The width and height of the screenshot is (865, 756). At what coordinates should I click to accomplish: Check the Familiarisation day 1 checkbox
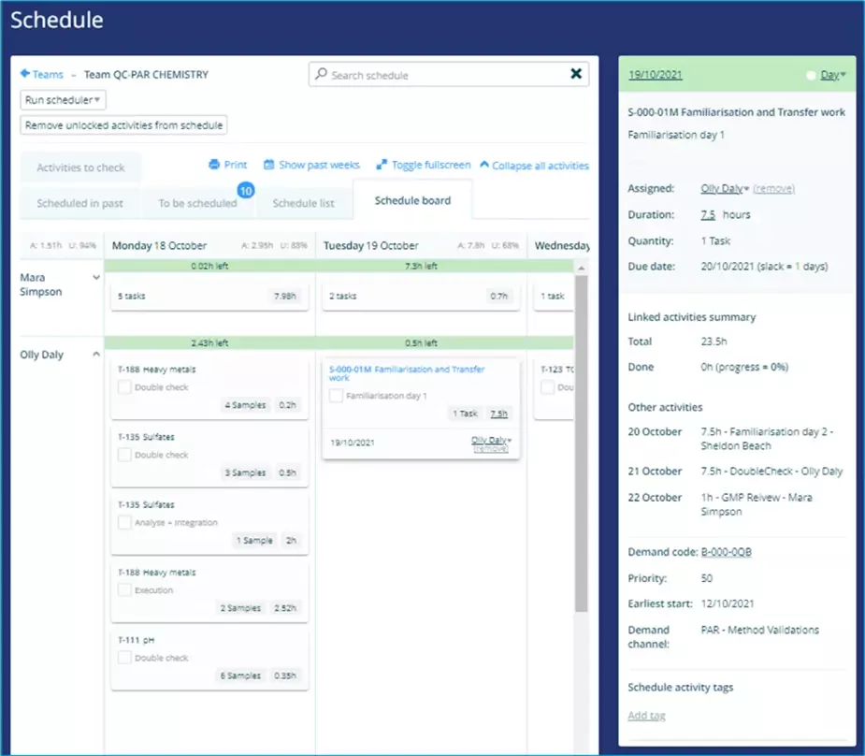pyautogui.click(x=336, y=396)
